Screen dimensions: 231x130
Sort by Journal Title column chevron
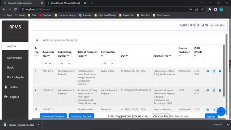coord(170,56)
